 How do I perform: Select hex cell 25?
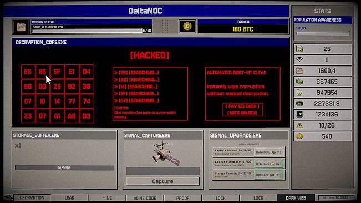click(x=57, y=87)
